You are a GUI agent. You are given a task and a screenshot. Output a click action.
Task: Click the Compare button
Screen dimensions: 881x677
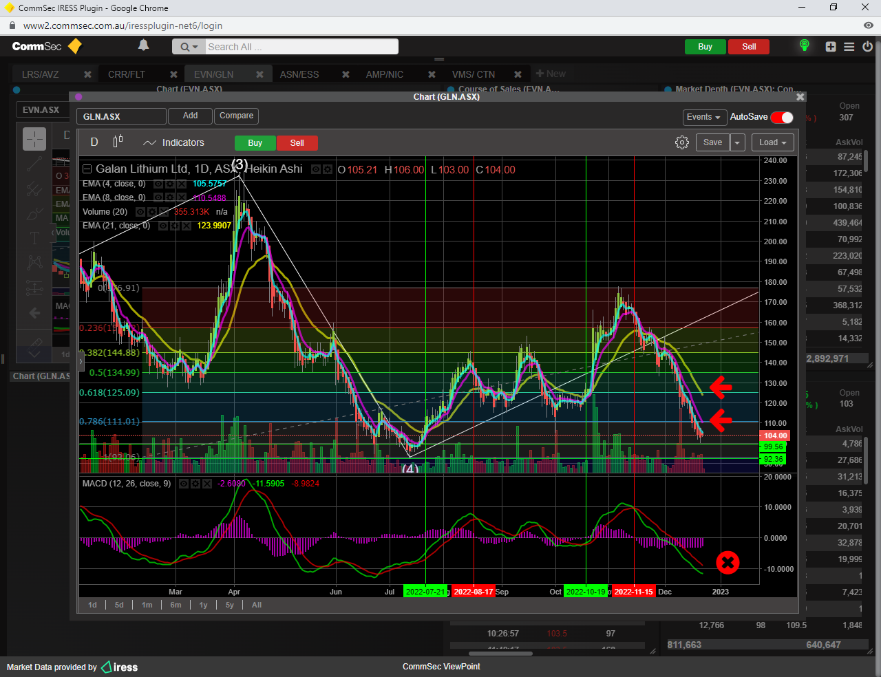236,116
